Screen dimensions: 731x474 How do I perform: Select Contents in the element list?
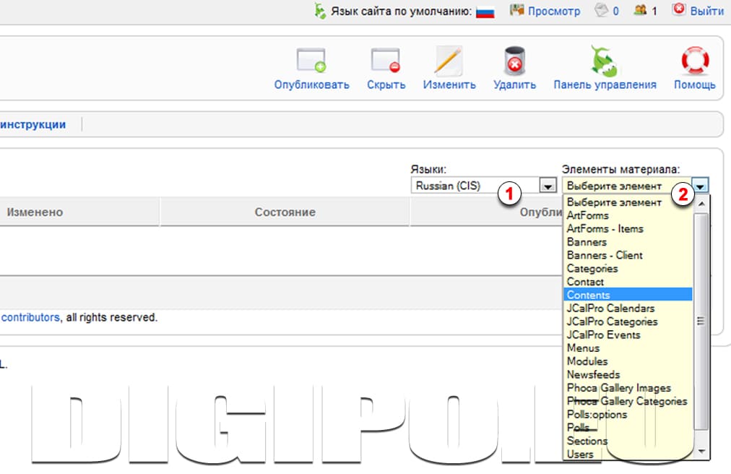coord(588,295)
